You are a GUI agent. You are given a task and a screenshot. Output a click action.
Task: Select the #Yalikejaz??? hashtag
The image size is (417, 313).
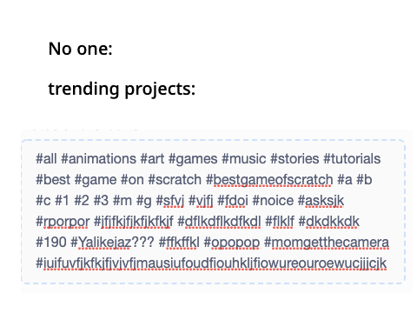click(x=112, y=243)
